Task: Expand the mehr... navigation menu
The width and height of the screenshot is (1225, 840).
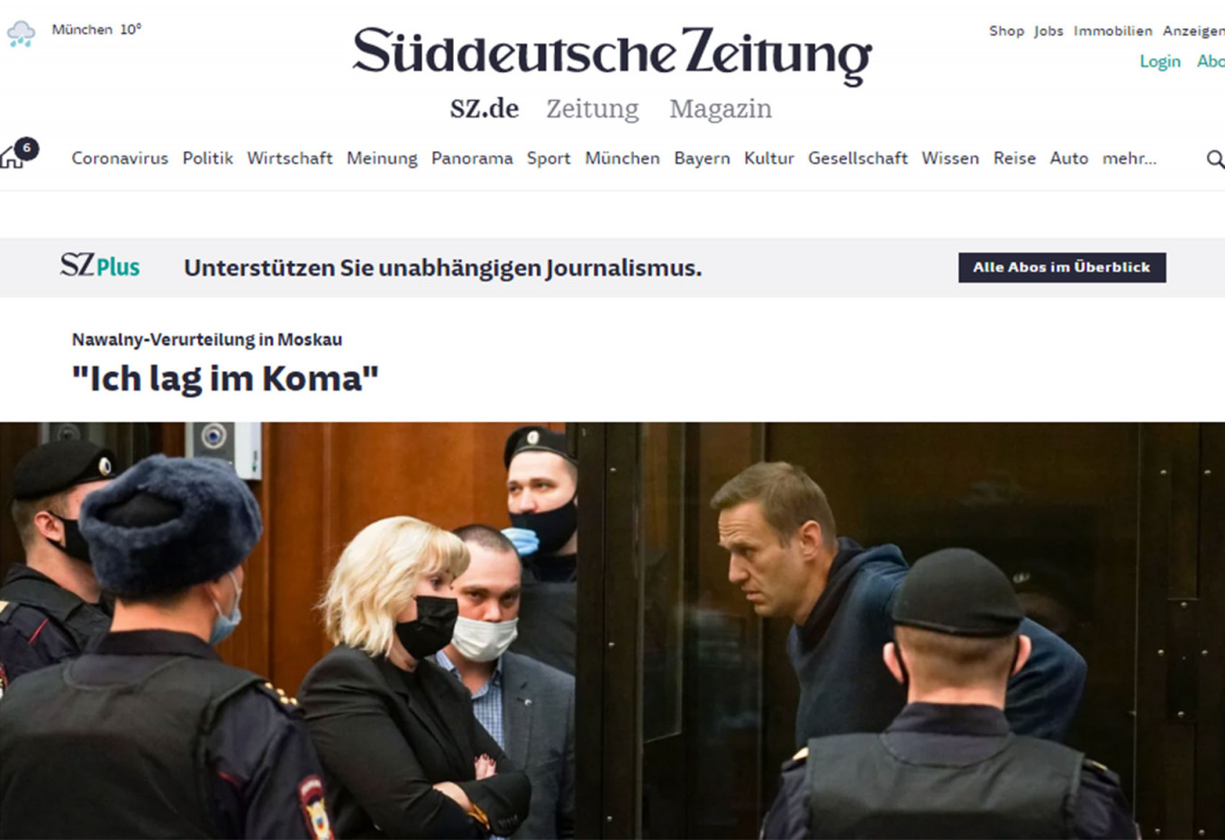Action: coord(1129,158)
